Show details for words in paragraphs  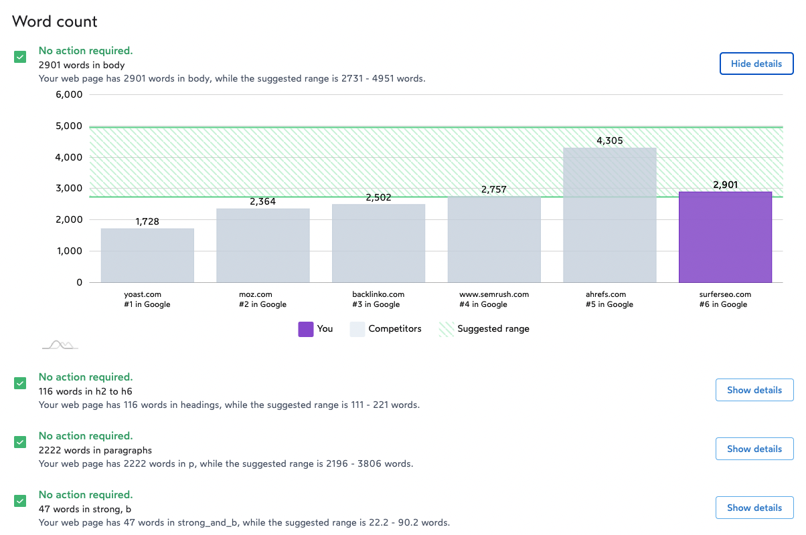pos(754,449)
